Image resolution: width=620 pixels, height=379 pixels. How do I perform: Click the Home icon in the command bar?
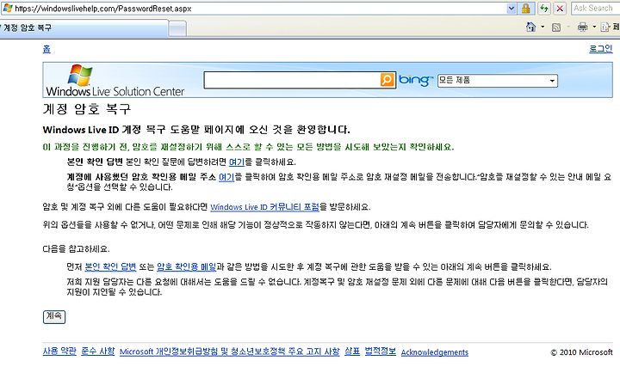click(531, 27)
